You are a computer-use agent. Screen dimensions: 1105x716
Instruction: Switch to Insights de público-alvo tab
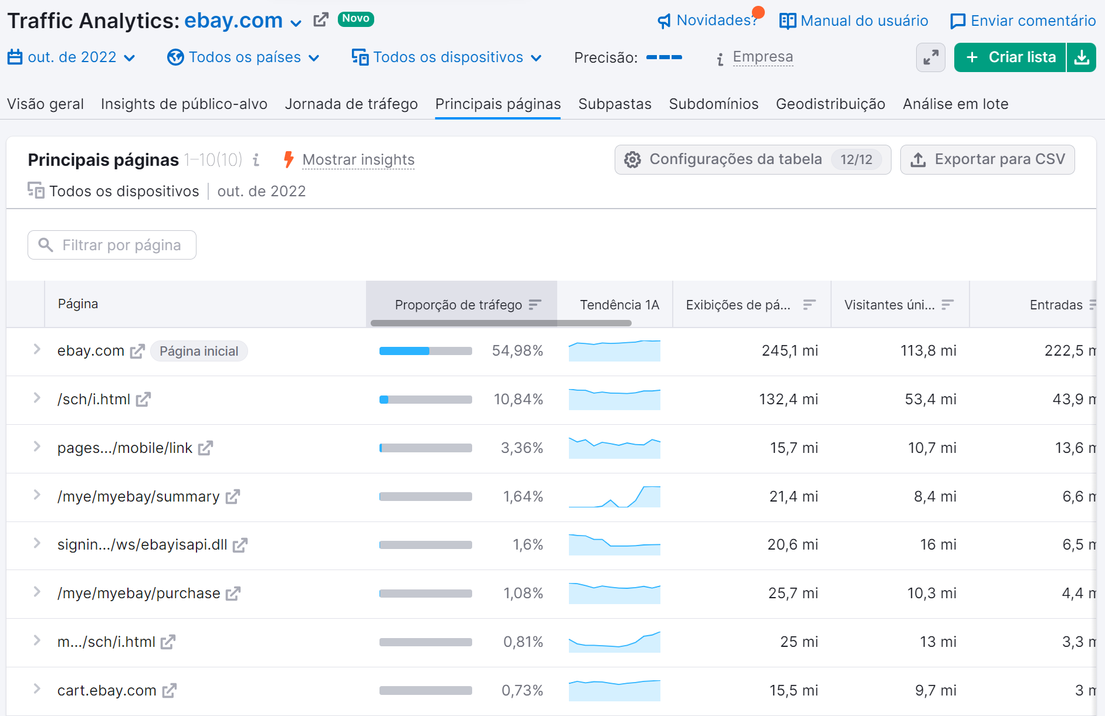coord(184,104)
